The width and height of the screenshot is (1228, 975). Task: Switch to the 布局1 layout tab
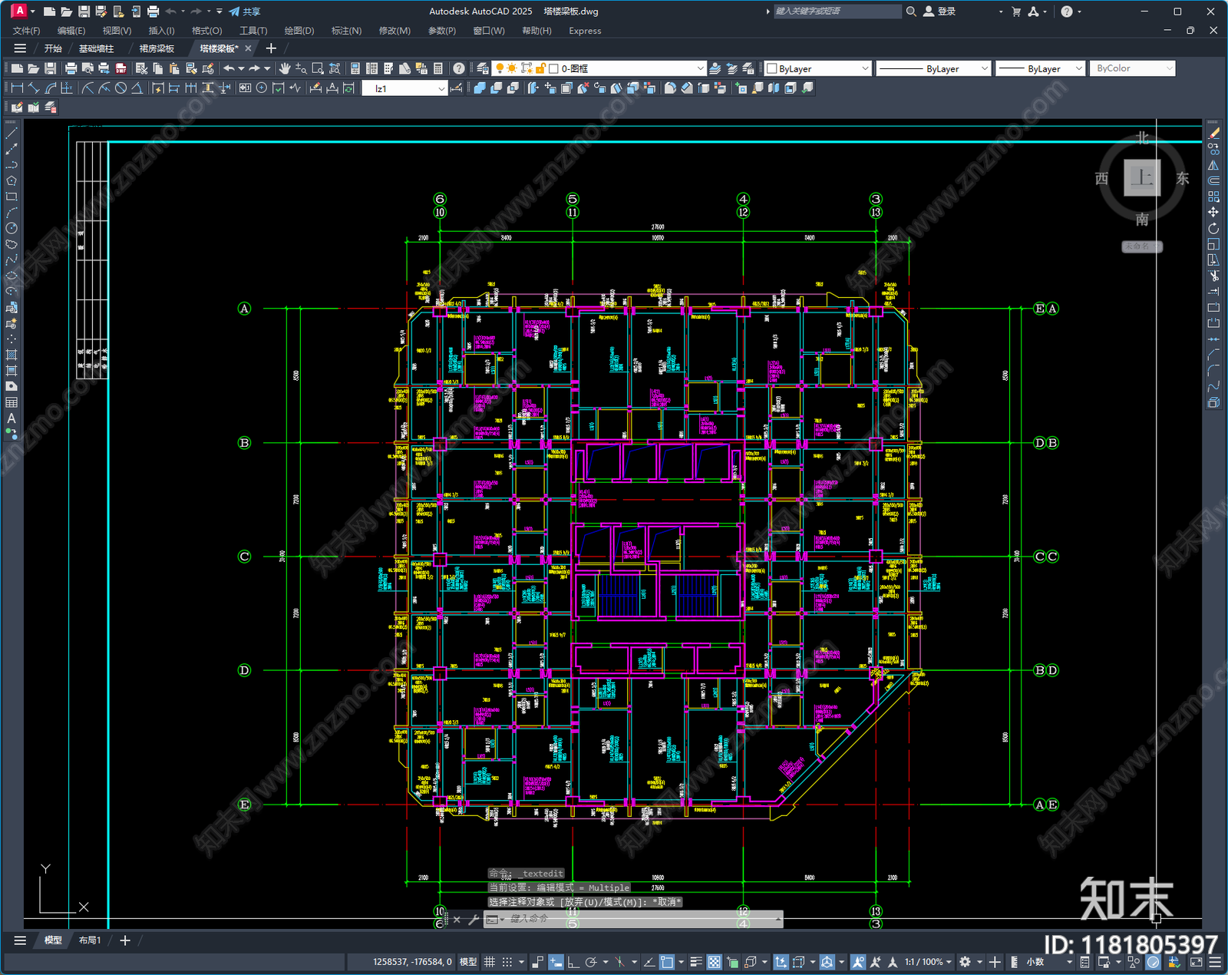pos(90,940)
